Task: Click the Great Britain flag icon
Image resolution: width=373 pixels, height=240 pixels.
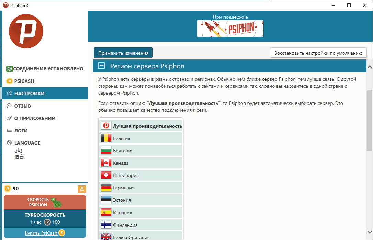Action: [106, 237]
